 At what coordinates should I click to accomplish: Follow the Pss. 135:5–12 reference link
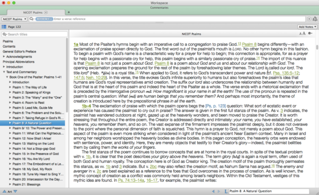tap(286, 73)
